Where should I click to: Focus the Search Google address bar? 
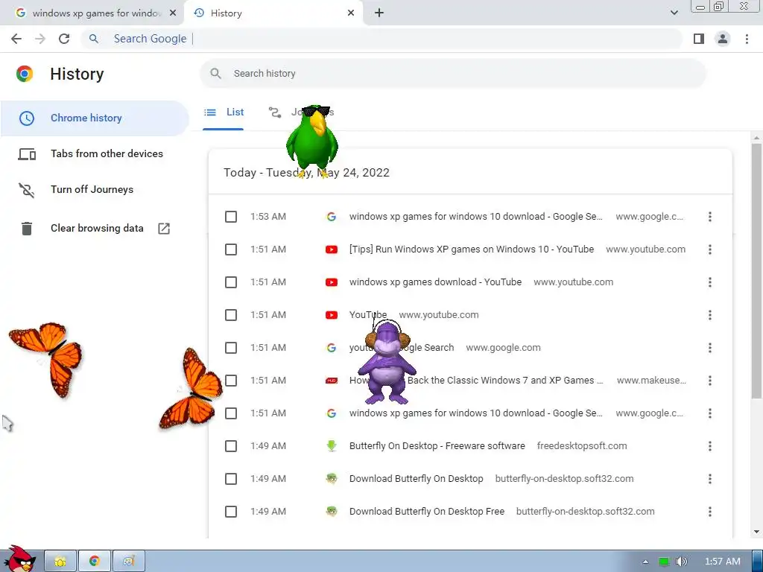click(382, 39)
